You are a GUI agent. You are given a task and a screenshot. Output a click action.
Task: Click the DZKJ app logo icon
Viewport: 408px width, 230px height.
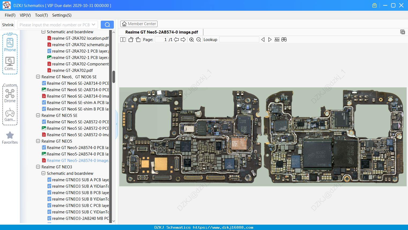pyautogui.click(x=6, y=5)
